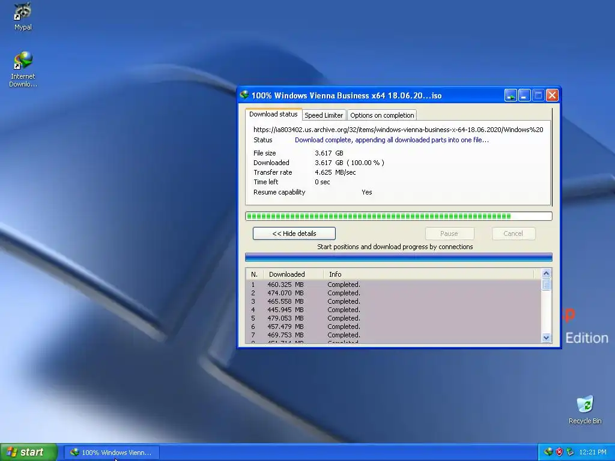Click the Transfer rate value 4.625 MB/sec
The height and width of the screenshot is (461, 615).
click(335, 172)
